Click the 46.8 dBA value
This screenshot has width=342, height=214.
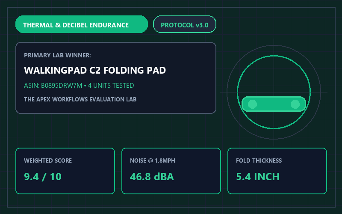point(152,177)
